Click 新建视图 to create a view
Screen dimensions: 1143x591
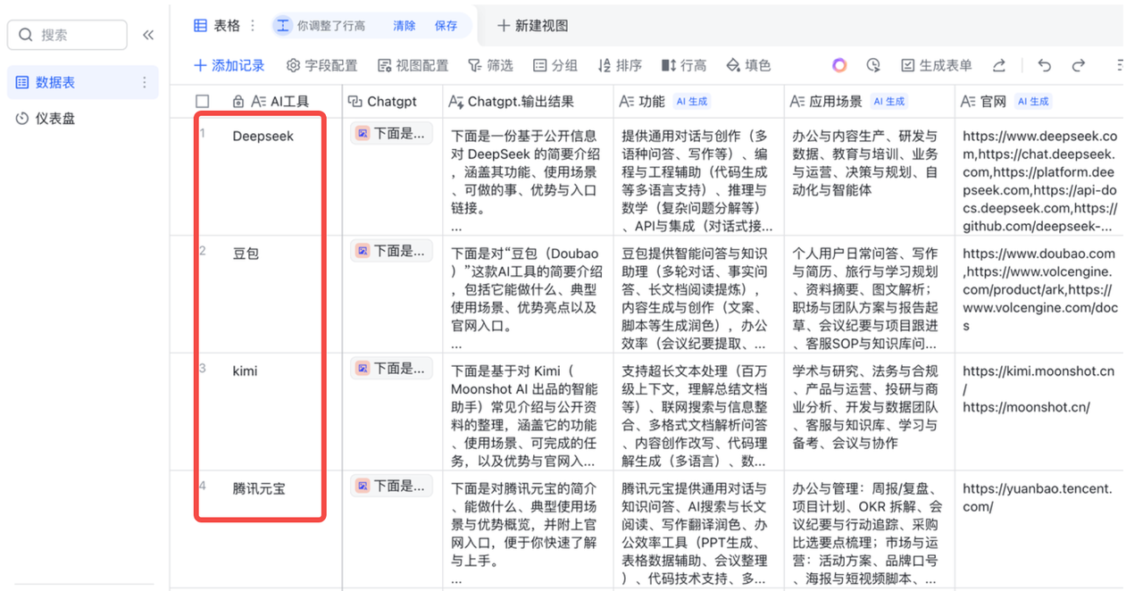point(532,26)
